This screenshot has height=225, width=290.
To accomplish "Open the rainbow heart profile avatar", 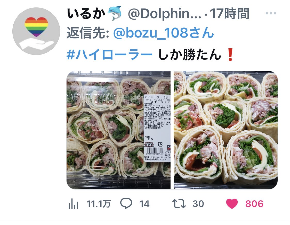I will coord(36,31).
